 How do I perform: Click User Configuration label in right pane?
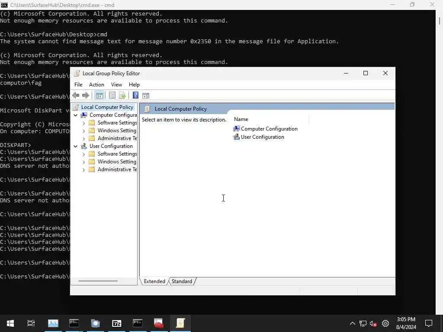pos(263,137)
